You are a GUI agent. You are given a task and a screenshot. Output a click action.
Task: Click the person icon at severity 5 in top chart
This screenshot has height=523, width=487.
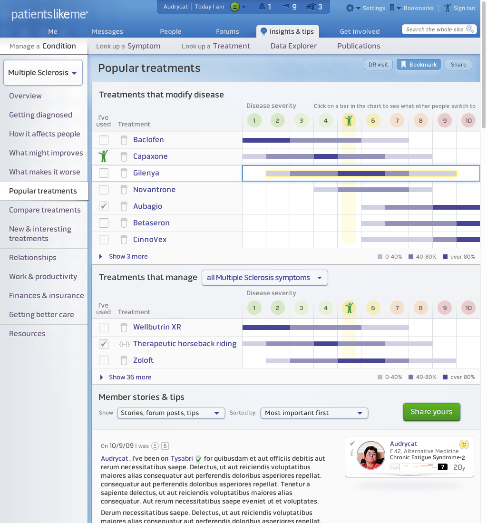point(349,120)
